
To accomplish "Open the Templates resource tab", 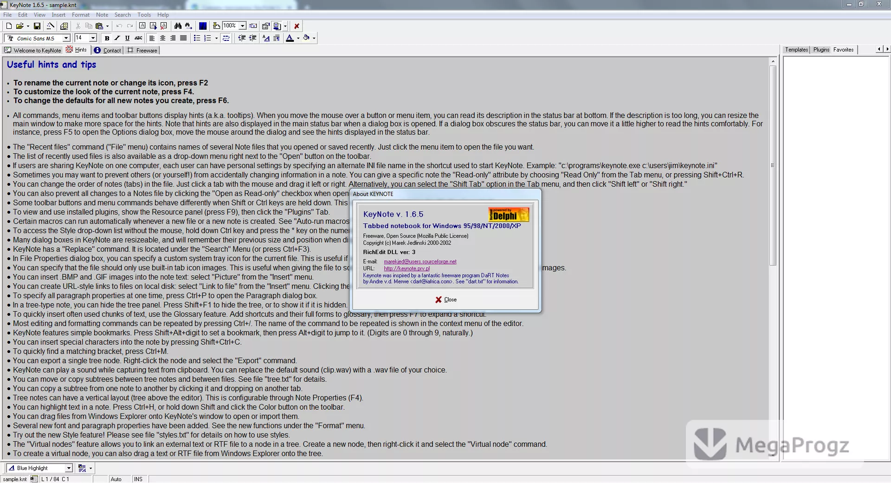I will pyautogui.click(x=796, y=50).
